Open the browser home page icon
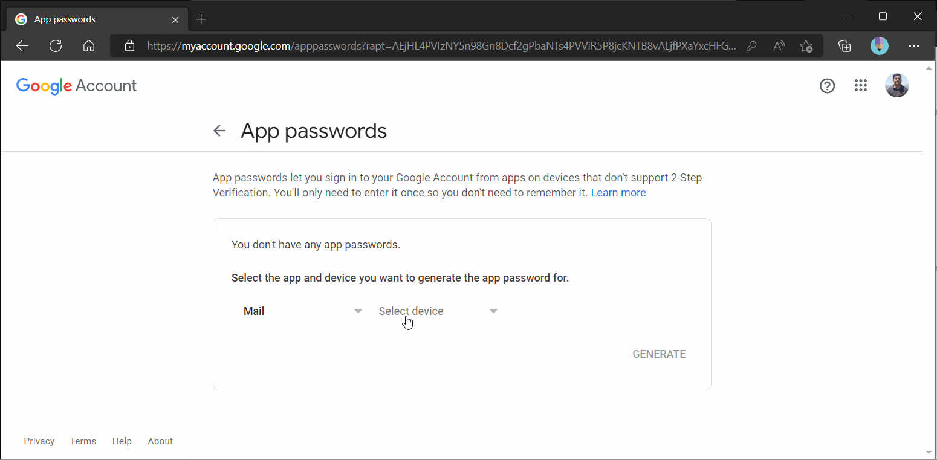 pos(89,46)
